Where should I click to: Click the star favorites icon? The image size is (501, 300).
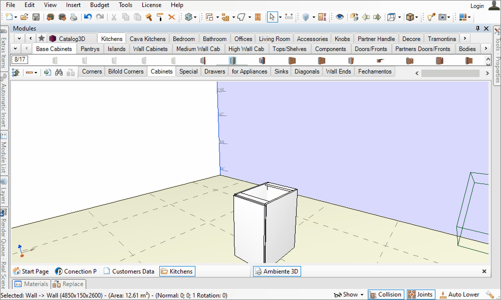42,38
